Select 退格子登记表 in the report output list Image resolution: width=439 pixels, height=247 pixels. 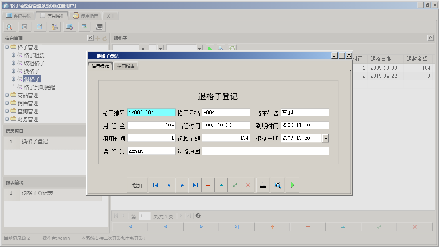point(38,193)
